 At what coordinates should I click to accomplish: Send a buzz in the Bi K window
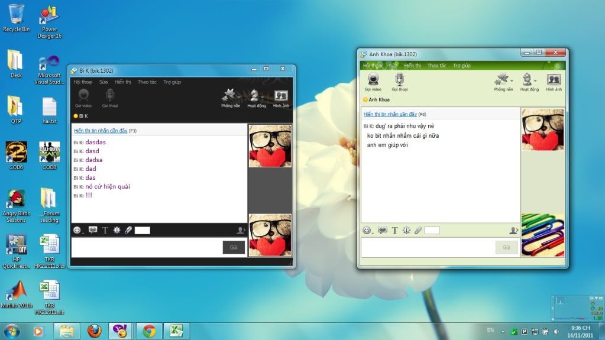117,231
